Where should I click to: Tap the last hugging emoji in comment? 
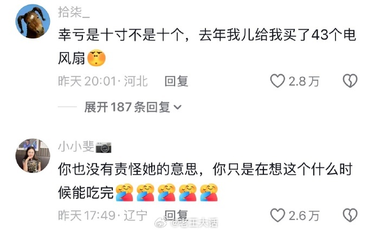pos(209,192)
